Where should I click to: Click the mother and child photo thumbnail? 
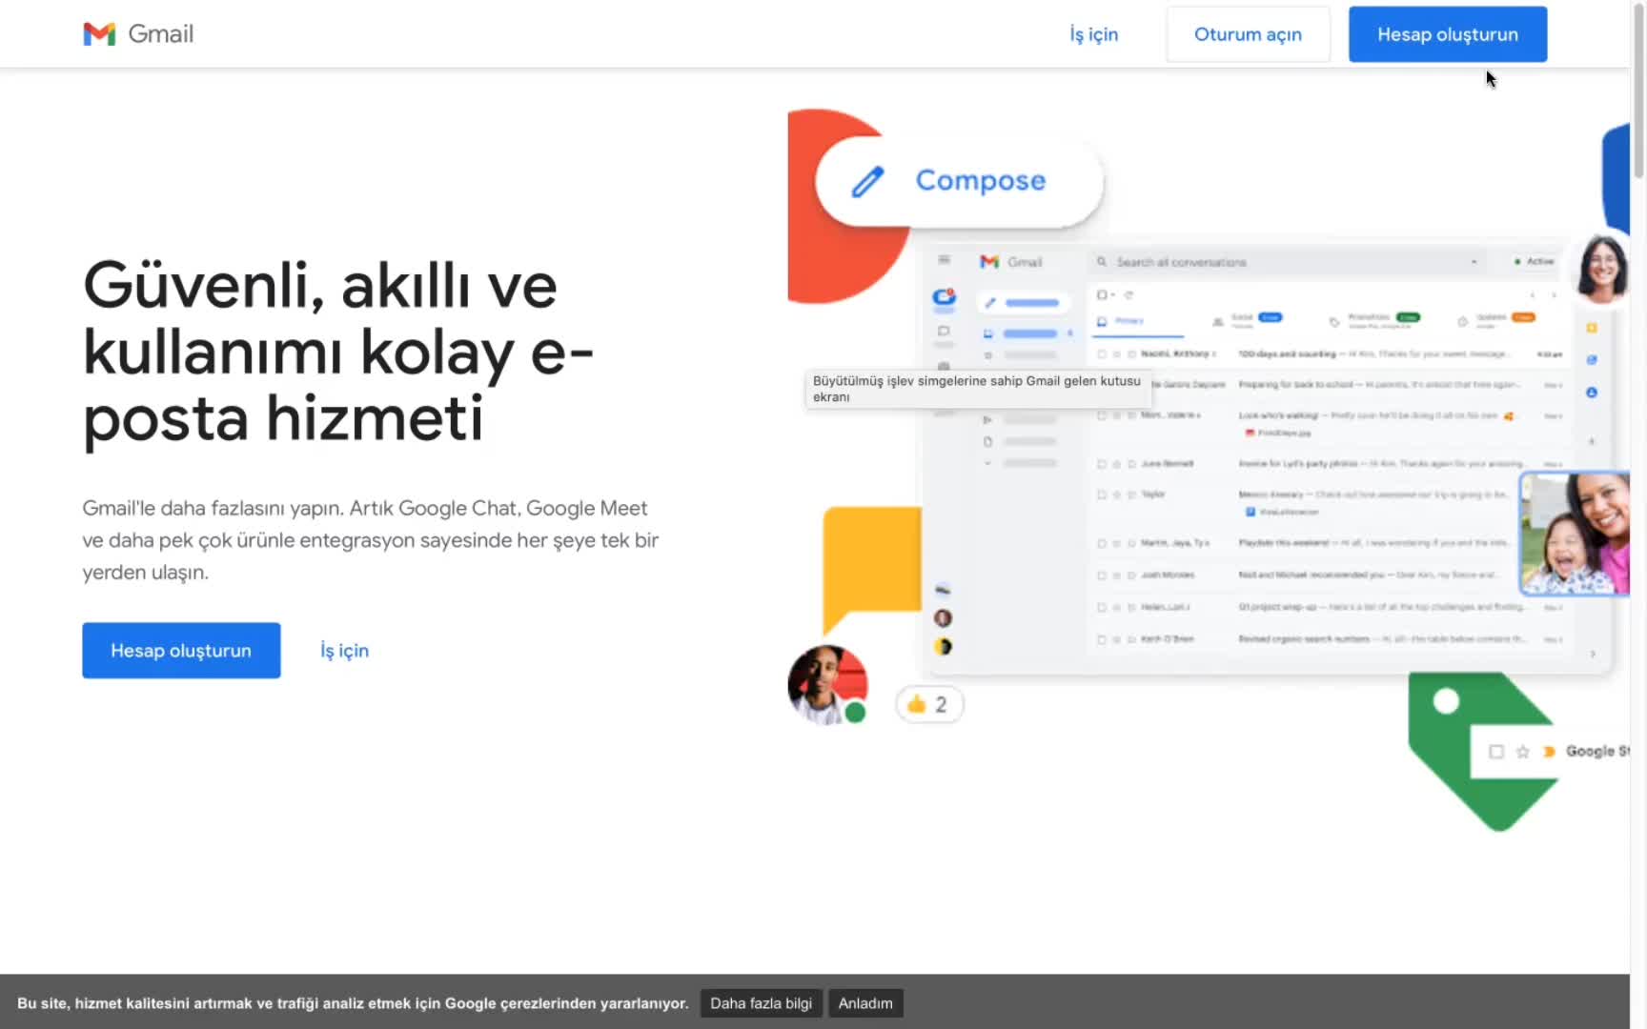point(1574,534)
